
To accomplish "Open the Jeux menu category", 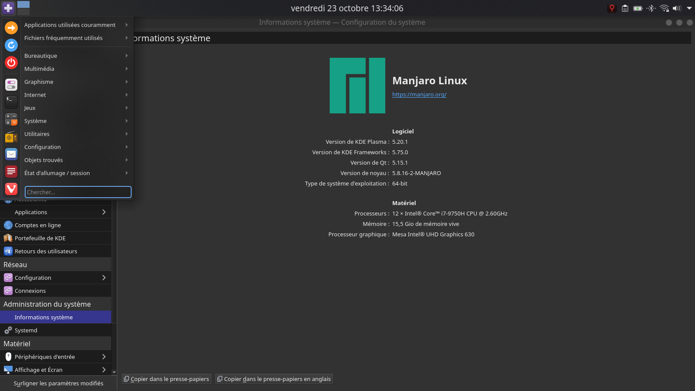I will [76, 108].
